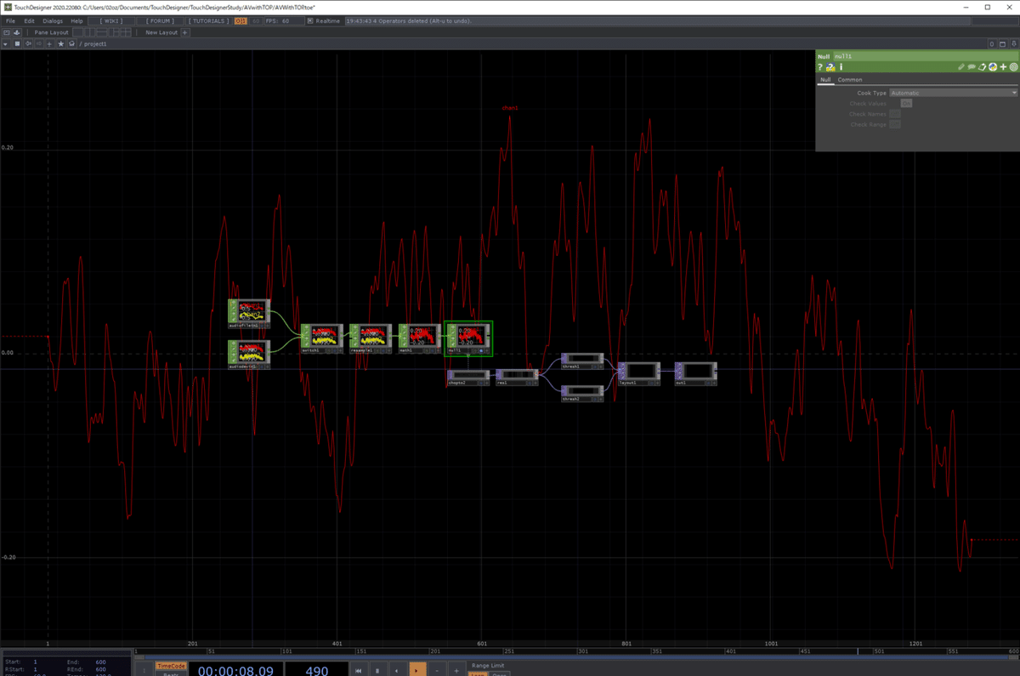Go back in network history
The width and height of the screenshot is (1020, 676).
29,43
